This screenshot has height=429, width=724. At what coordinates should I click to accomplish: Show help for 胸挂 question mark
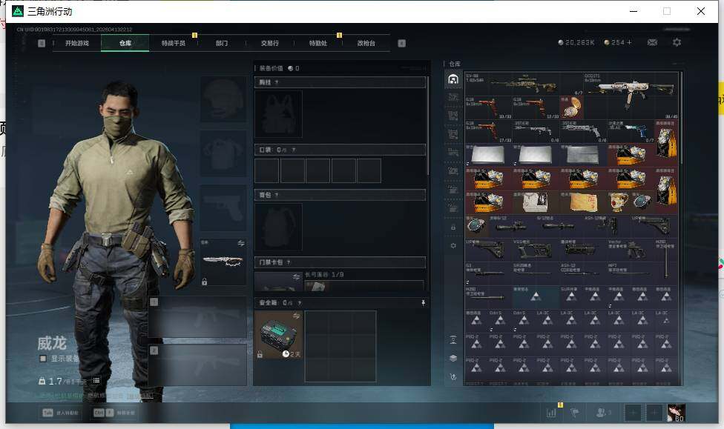pos(277,82)
